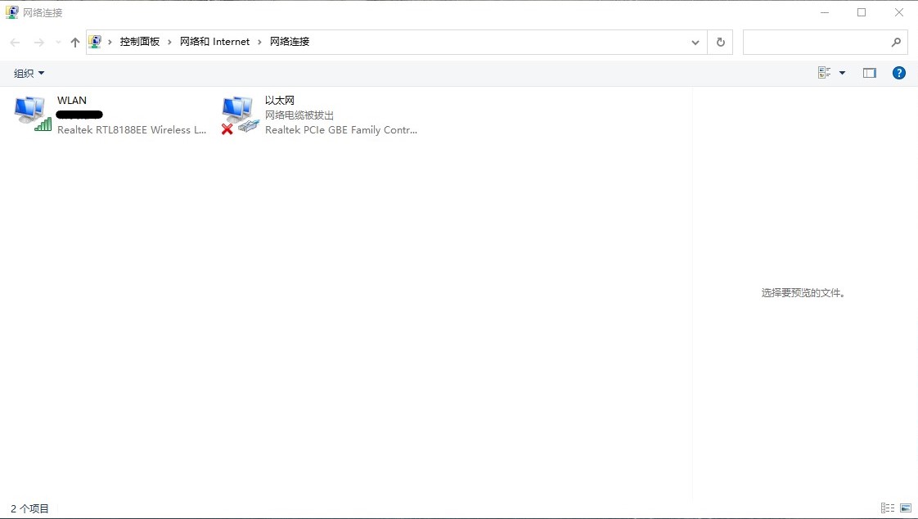
Task: Show the preview pane
Action: (x=870, y=72)
